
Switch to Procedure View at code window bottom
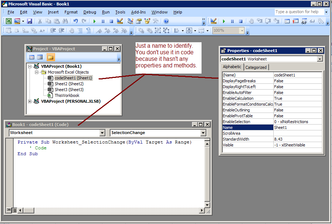click(x=9, y=210)
